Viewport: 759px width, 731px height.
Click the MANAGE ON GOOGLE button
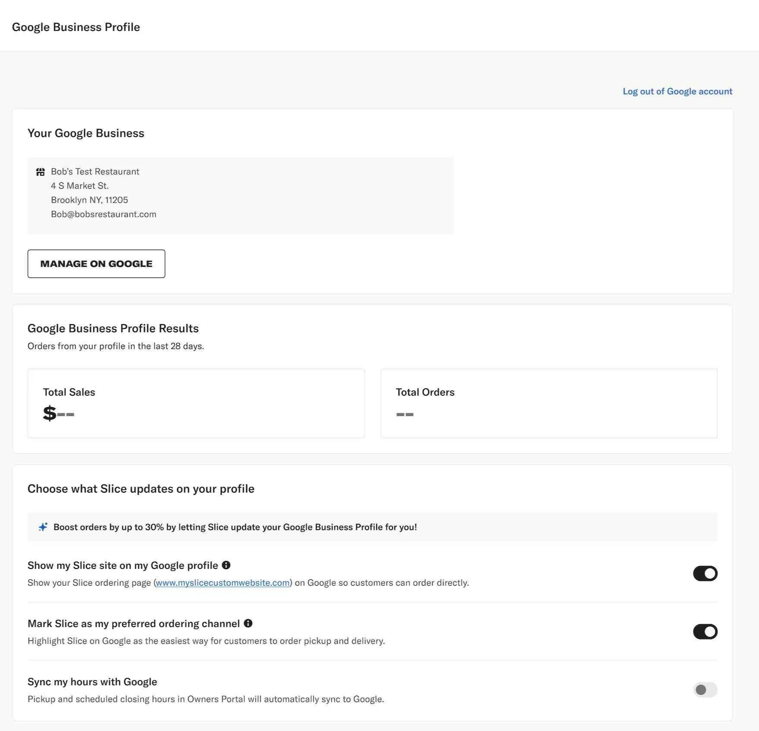[x=96, y=264]
